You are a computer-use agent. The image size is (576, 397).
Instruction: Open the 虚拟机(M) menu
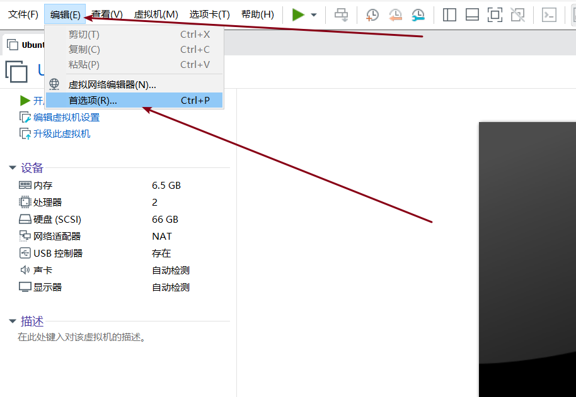[x=156, y=14]
